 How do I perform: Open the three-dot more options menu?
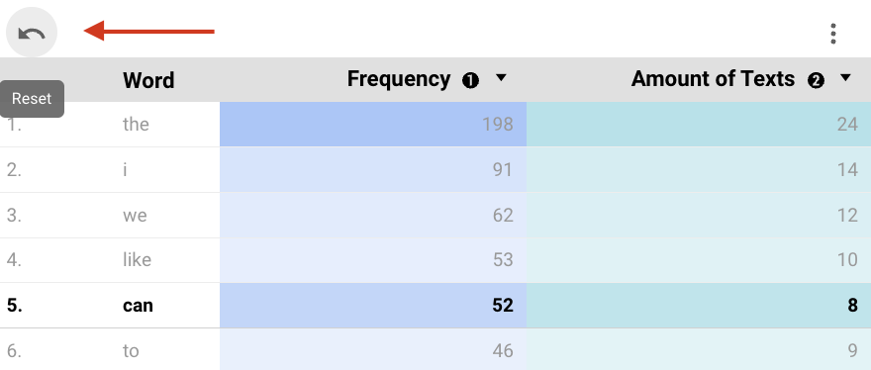click(x=832, y=34)
